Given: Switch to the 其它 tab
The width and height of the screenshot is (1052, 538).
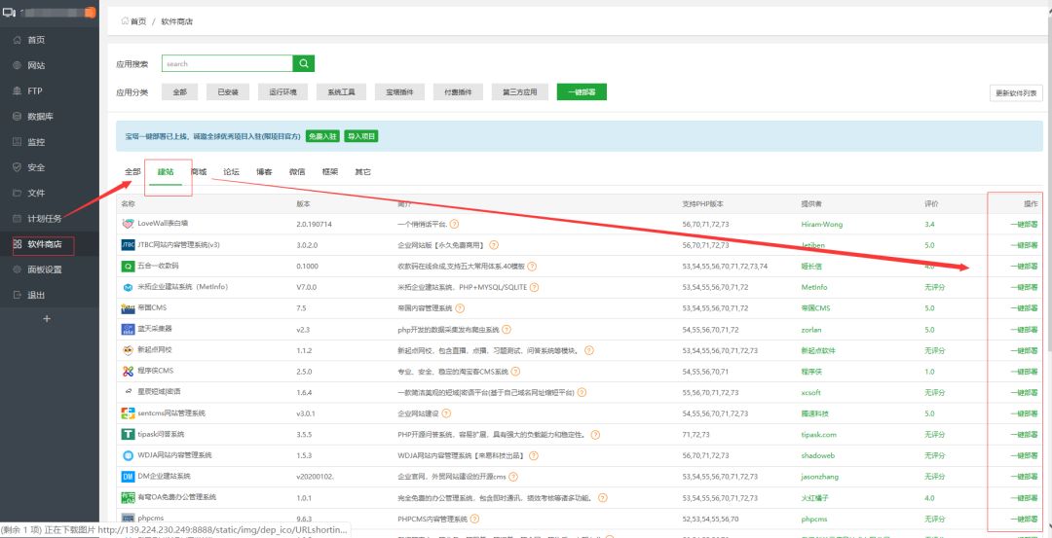Looking at the screenshot, I should click(x=363, y=172).
